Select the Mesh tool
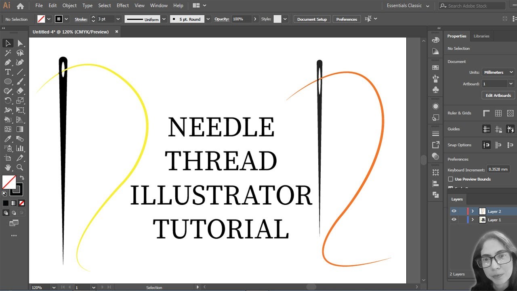Screen dimensions: 517x291 click(x=8, y=129)
